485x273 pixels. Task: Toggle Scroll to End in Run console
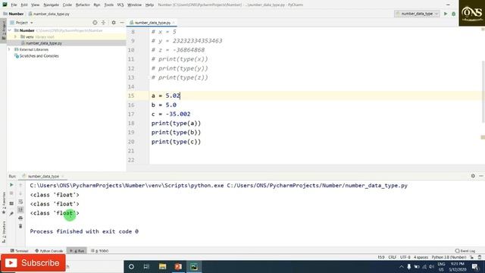[20, 210]
